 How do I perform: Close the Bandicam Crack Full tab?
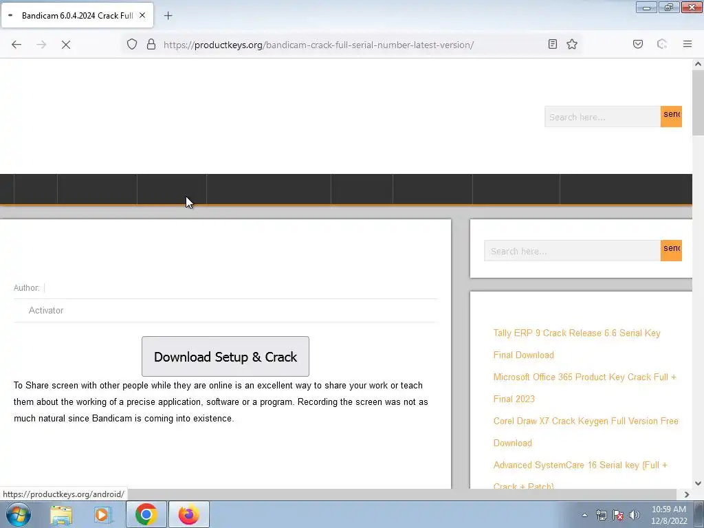[142, 15]
